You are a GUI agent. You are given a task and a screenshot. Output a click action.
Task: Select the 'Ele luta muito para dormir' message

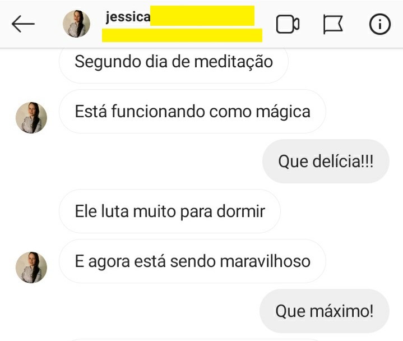(170, 211)
